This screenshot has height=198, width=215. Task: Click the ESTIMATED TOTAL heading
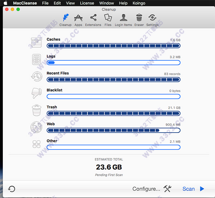coord(109,159)
